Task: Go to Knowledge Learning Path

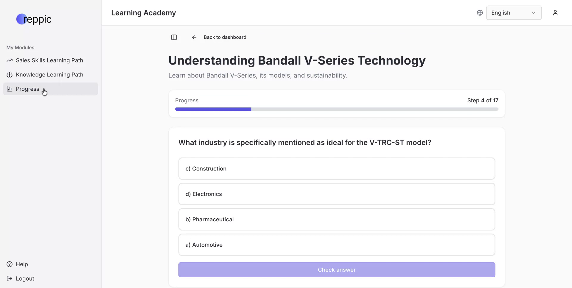Action: pos(49,75)
